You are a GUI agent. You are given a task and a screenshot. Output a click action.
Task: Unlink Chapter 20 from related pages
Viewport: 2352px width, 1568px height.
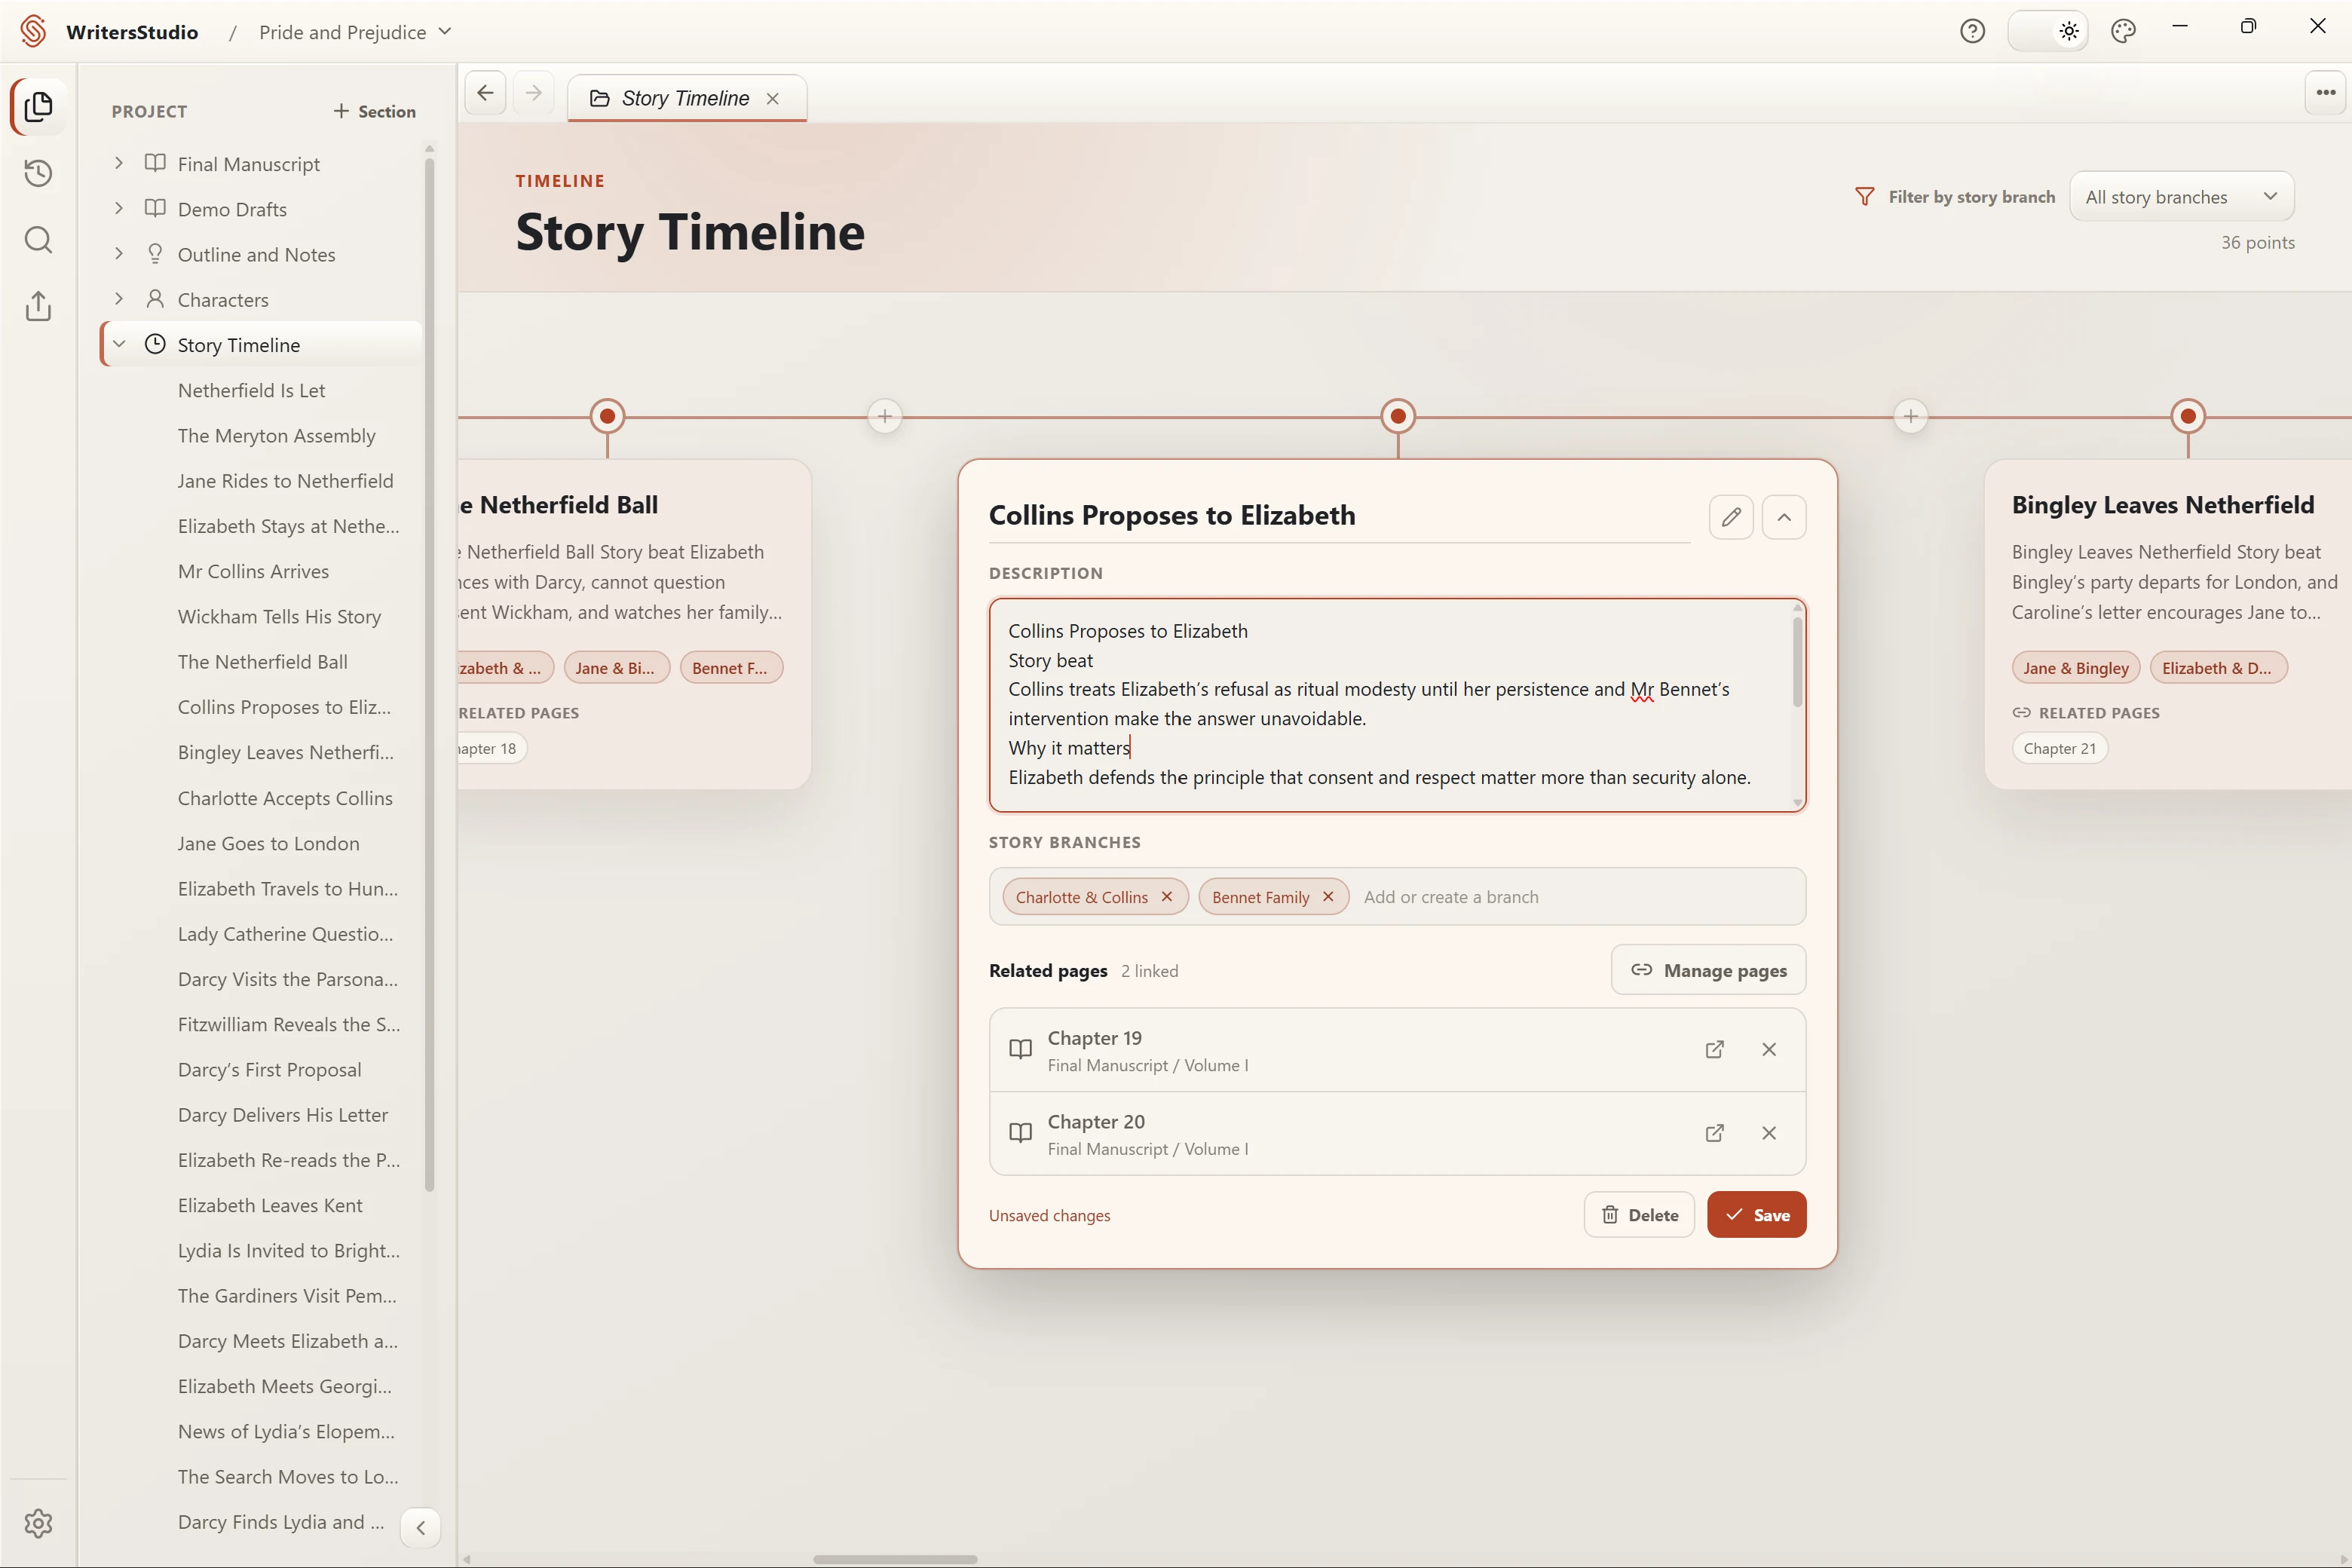tap(1769, 1133)
